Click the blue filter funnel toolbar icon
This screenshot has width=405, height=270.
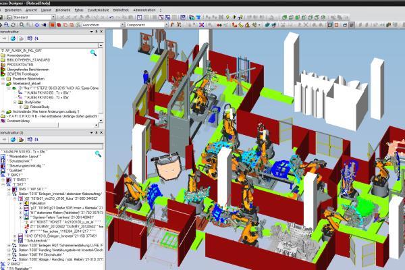198,18
